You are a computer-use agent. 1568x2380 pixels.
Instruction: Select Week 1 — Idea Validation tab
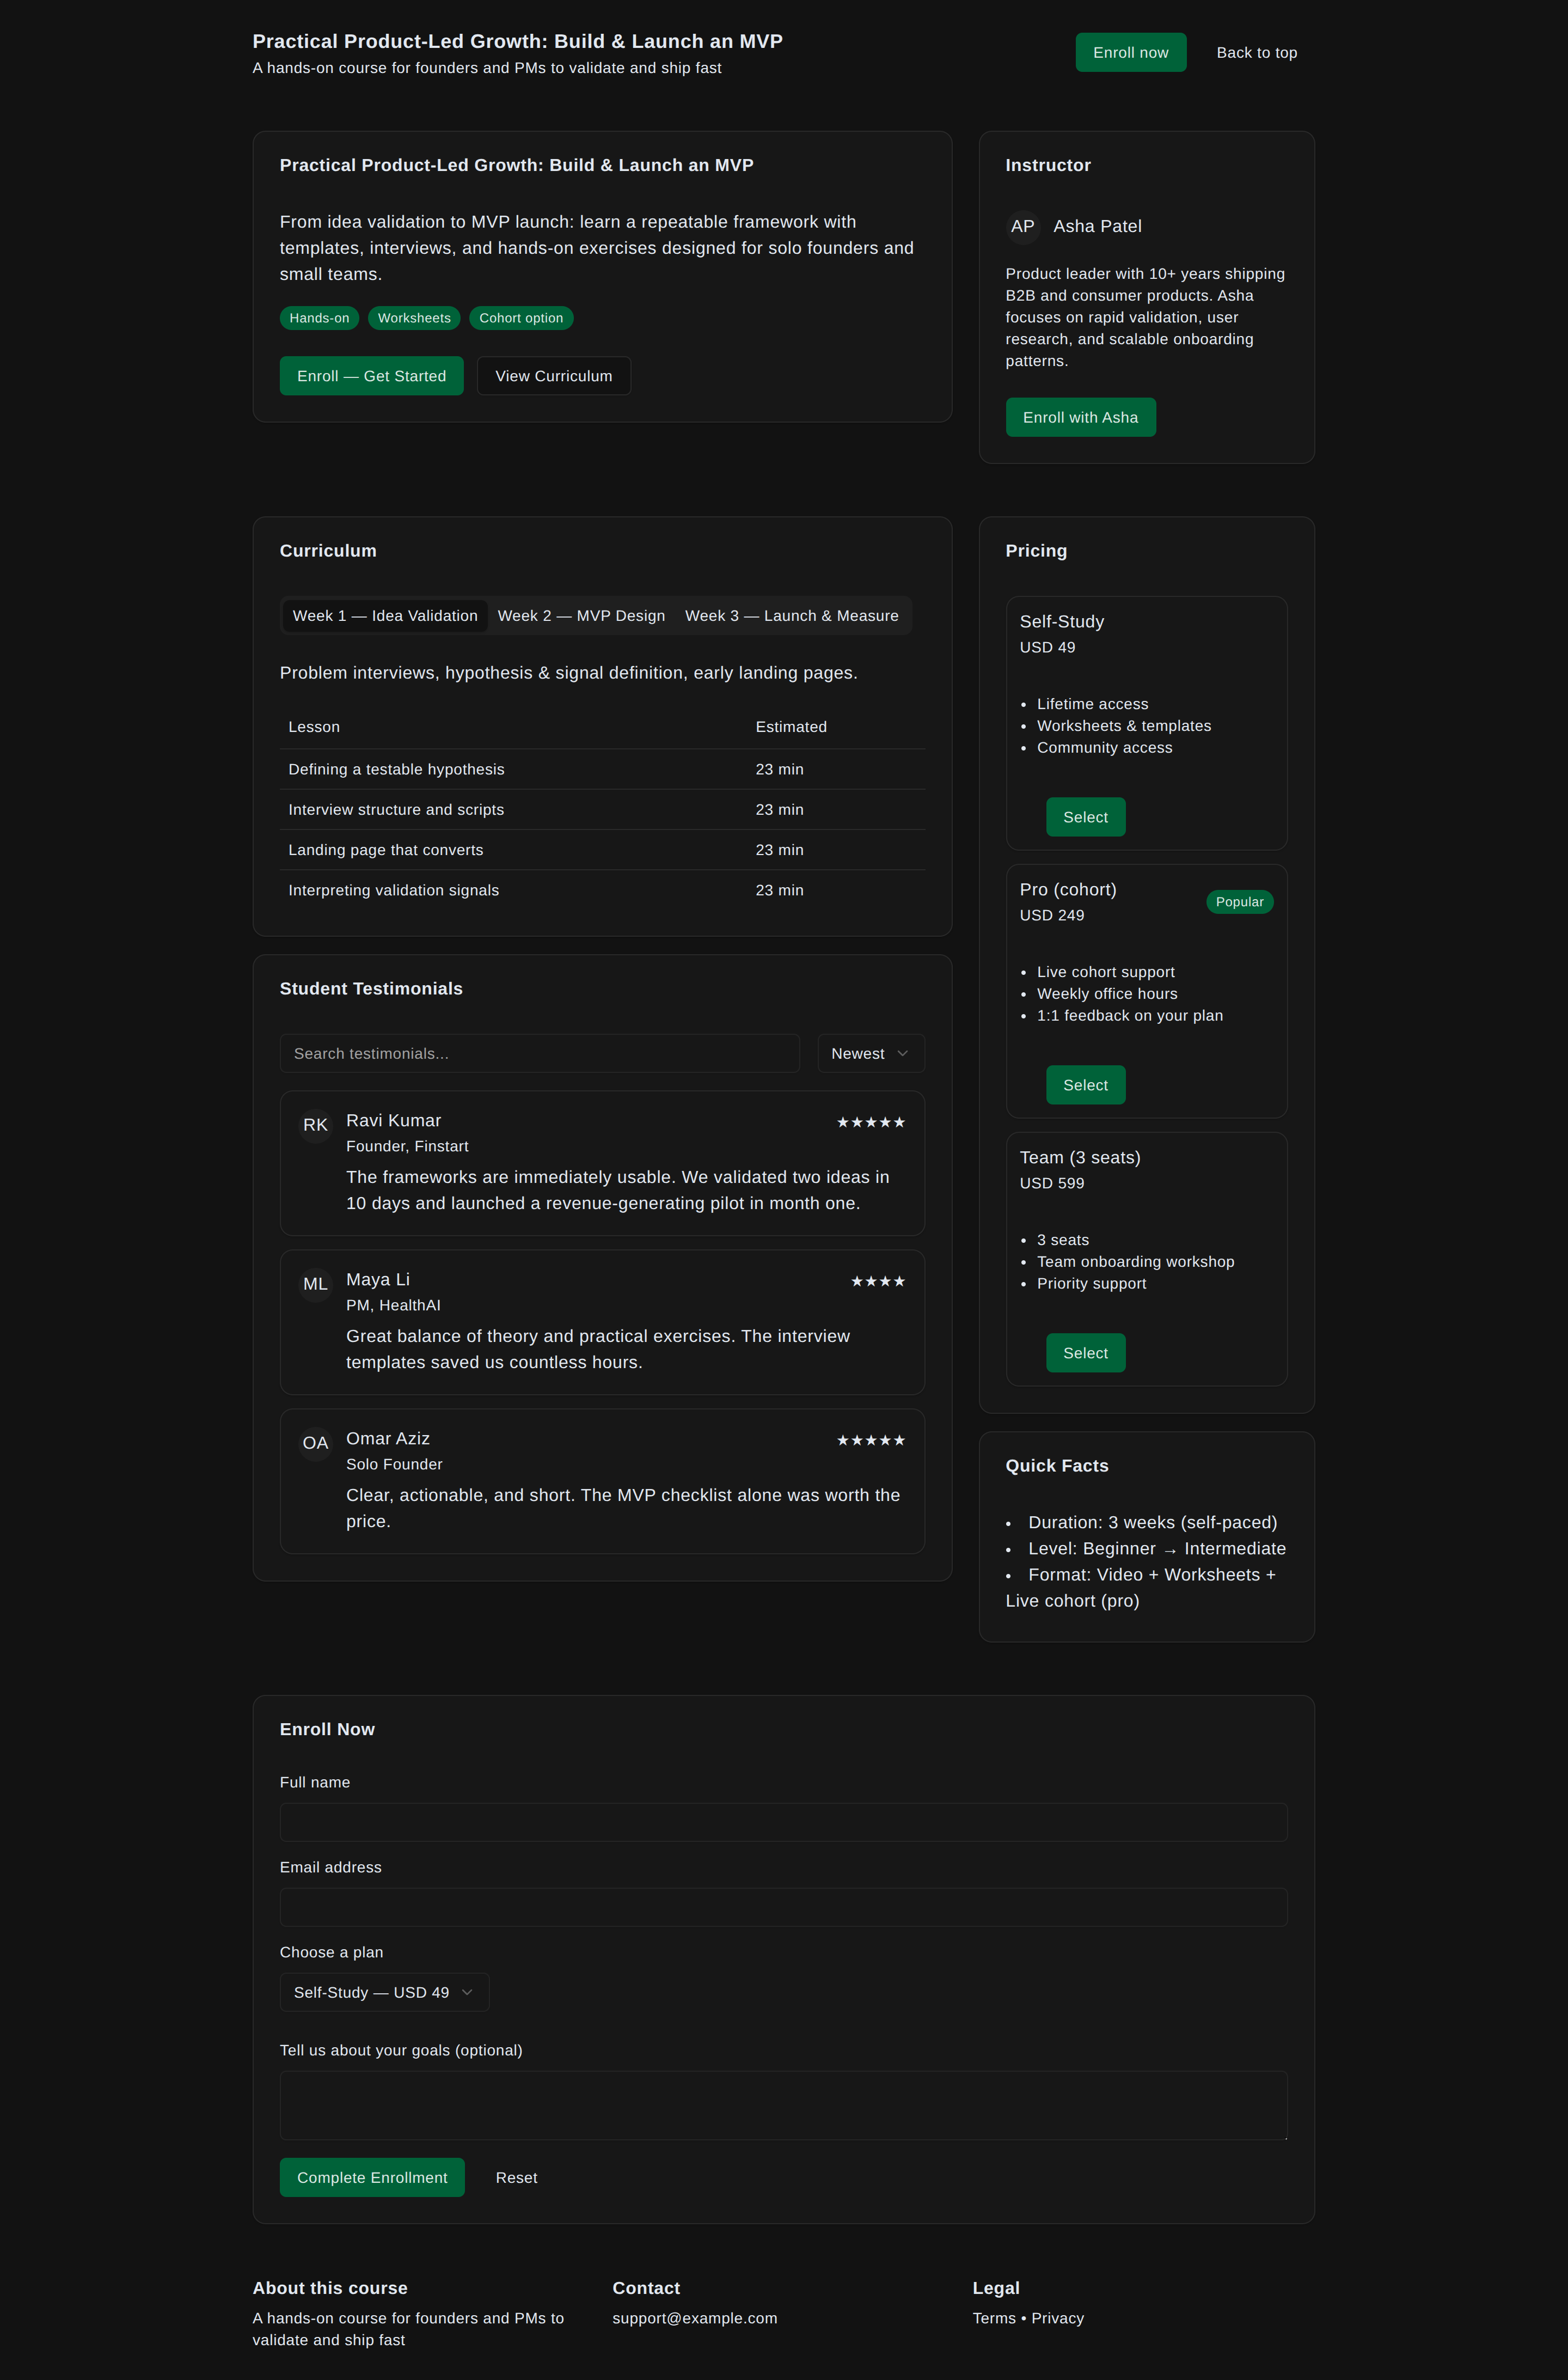385,617
